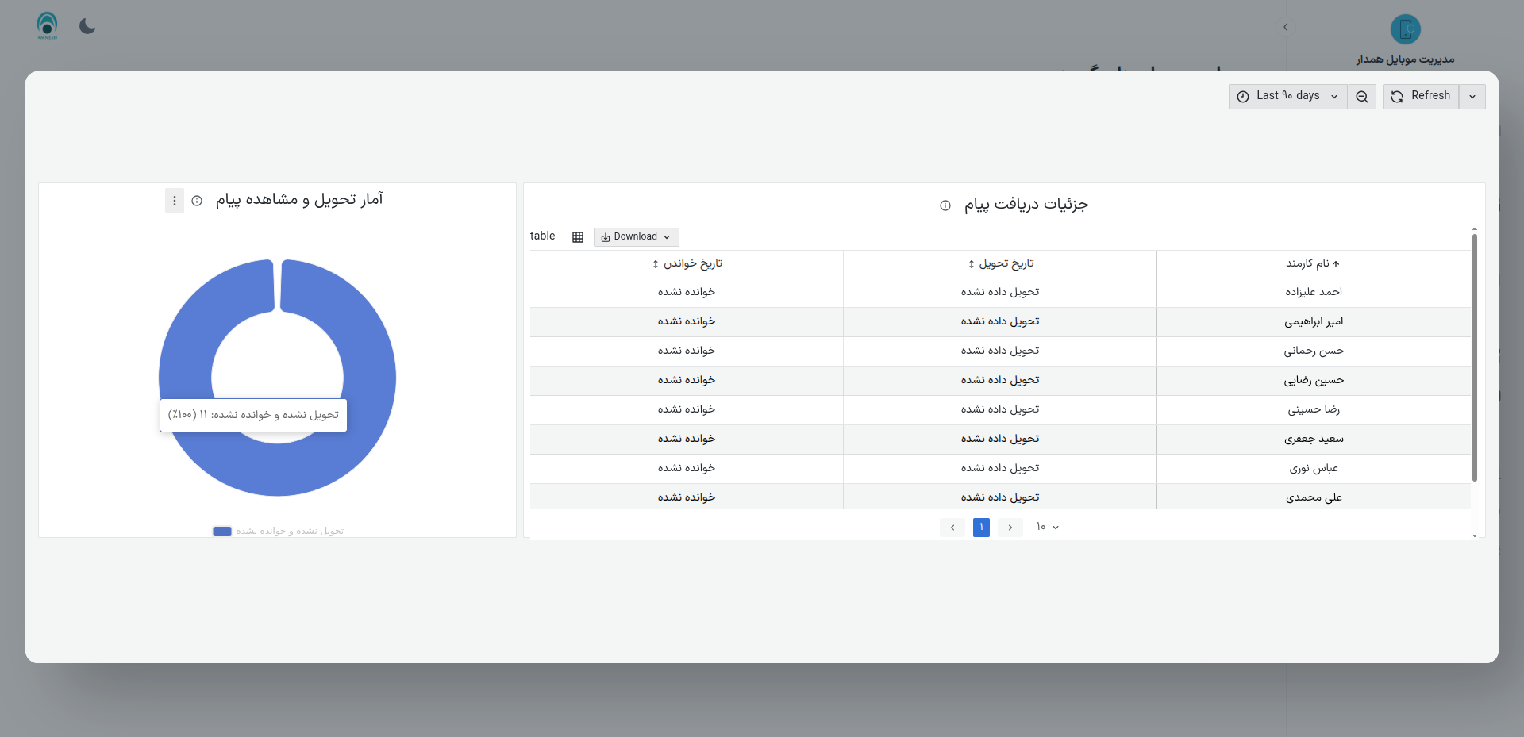1524x737 pixels.
Task: Open the chart panel kebab menu
Action: [174, 201]
